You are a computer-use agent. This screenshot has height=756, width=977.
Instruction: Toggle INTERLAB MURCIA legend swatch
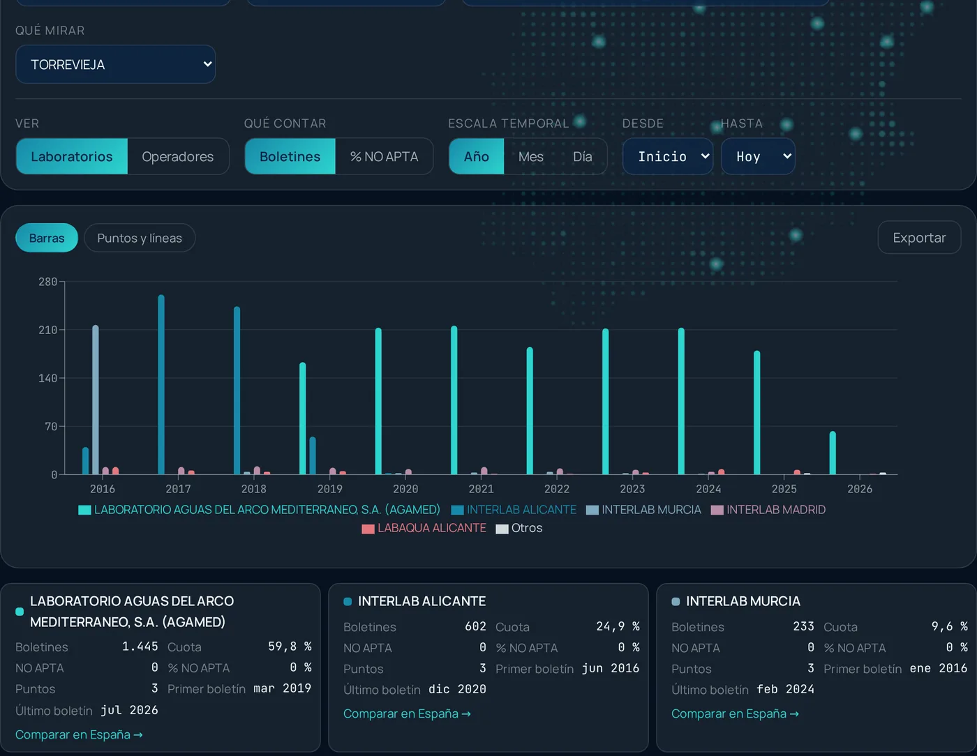(592, 511)
